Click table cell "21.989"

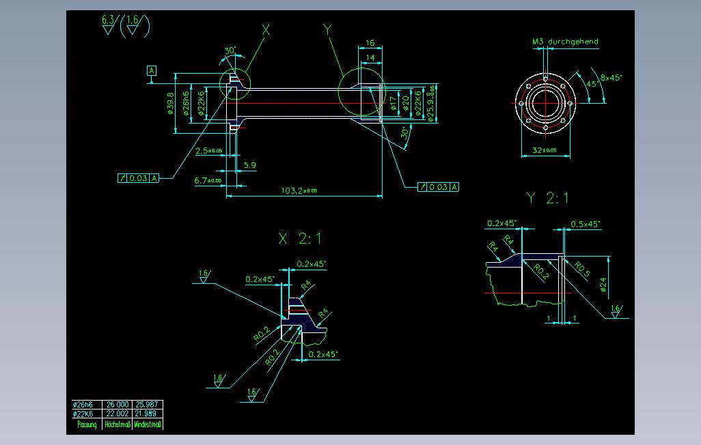[147, 414]
